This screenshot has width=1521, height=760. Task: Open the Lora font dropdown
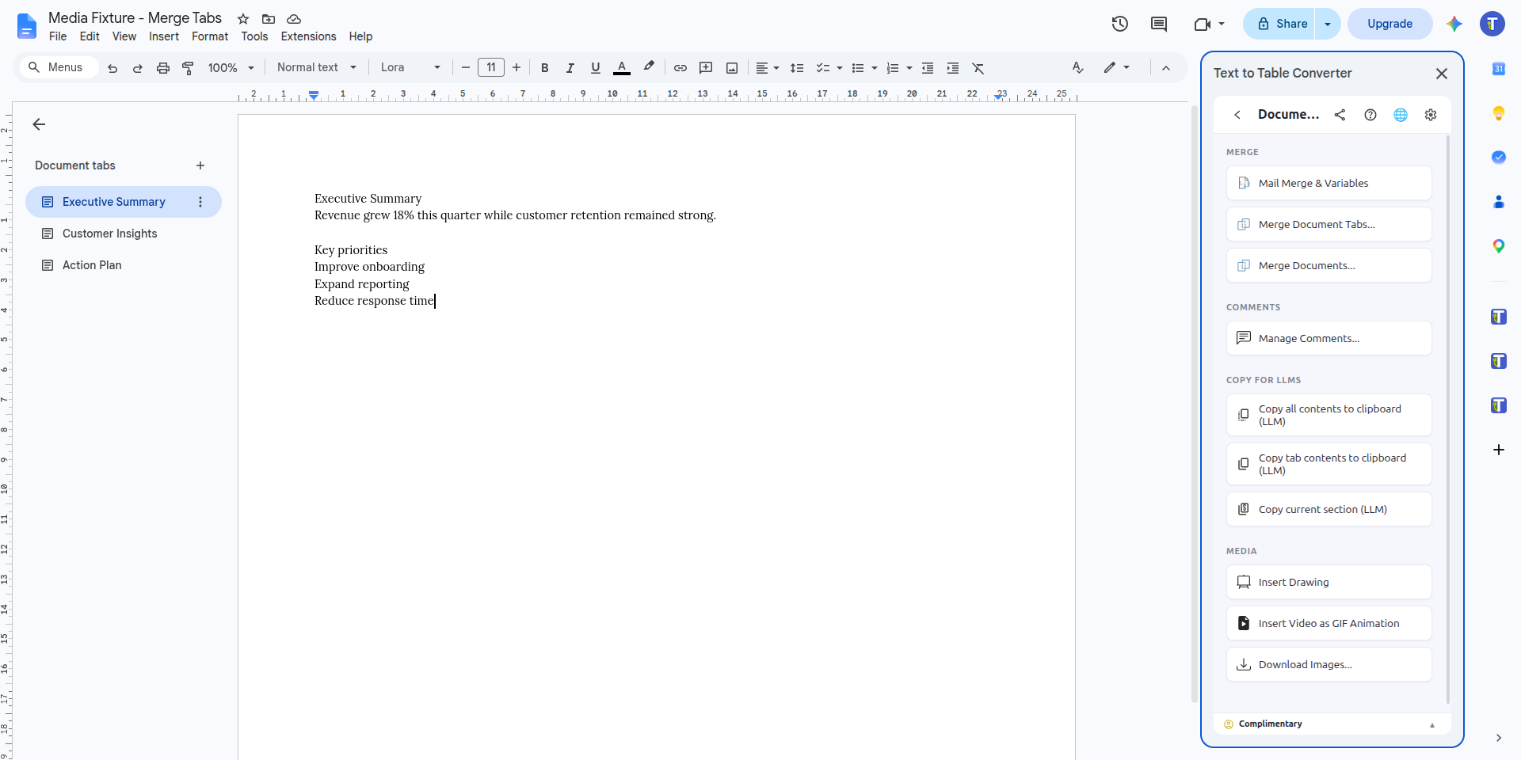pyautogui.click(x=410, y=67)
